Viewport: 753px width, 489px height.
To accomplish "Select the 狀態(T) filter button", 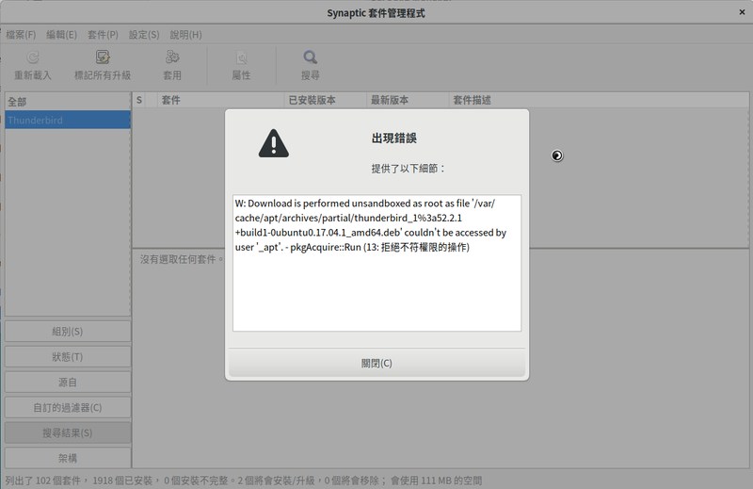I will [68, 357].
